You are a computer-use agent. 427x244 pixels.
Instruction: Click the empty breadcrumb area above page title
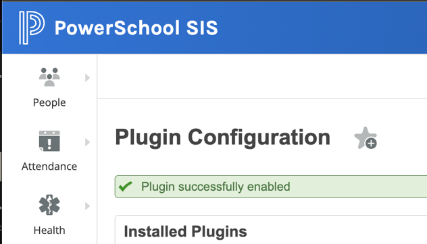point(262,77)
